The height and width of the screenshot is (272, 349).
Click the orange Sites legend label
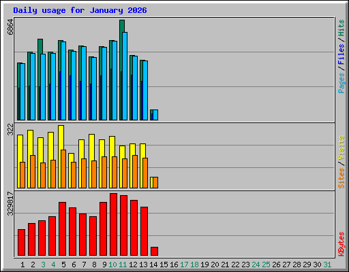341,178
